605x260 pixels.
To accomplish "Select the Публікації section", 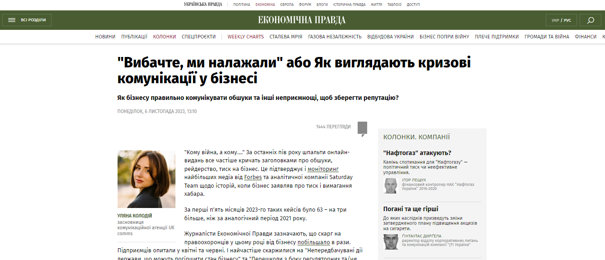I will click(x=134, y=37).
